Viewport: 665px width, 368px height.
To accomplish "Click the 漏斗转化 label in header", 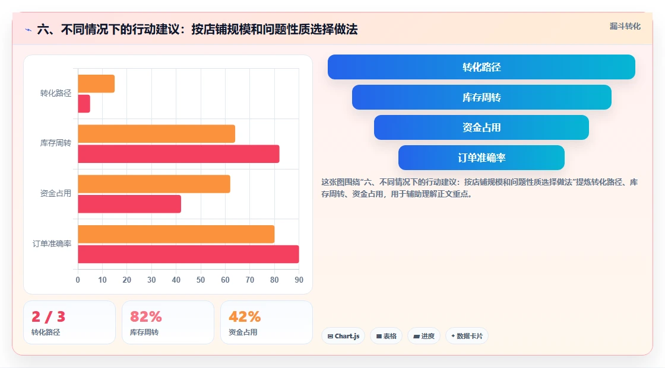I will (x=625, y=26).
